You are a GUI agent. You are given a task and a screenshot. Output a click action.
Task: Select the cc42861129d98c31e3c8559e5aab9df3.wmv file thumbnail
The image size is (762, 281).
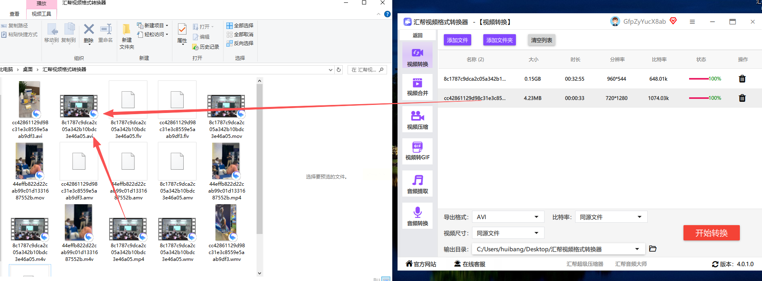pyautogui.click(x=226, y=222)
